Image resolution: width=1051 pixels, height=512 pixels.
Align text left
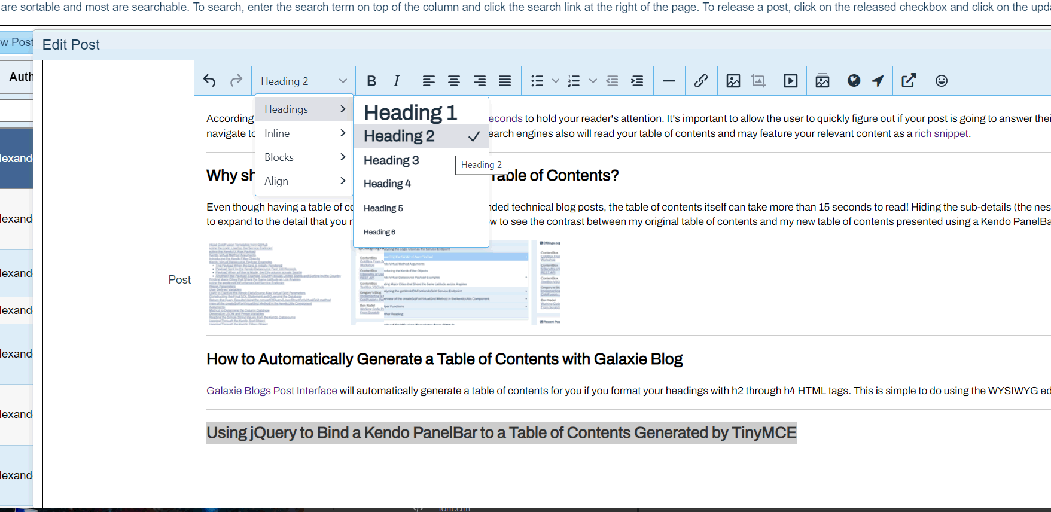429,81
